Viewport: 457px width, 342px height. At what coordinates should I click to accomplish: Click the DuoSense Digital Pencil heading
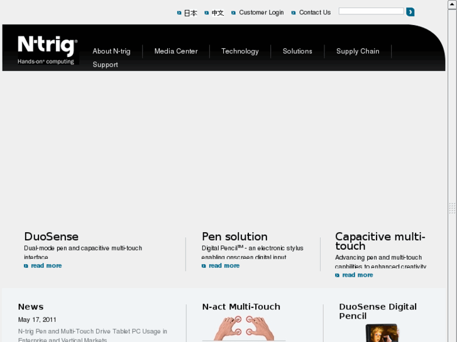[x=378, y=311]
